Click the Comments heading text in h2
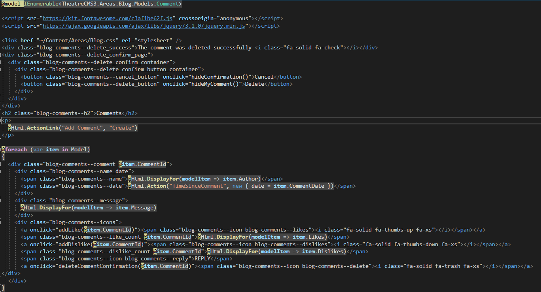541x292 pixels. click(x=109, y=113)
